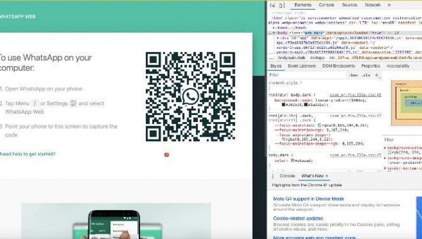Expand the computed background-color property
The width and height of the screenshot is (422, 239).
pyautogui.click(x=385, y=148)
